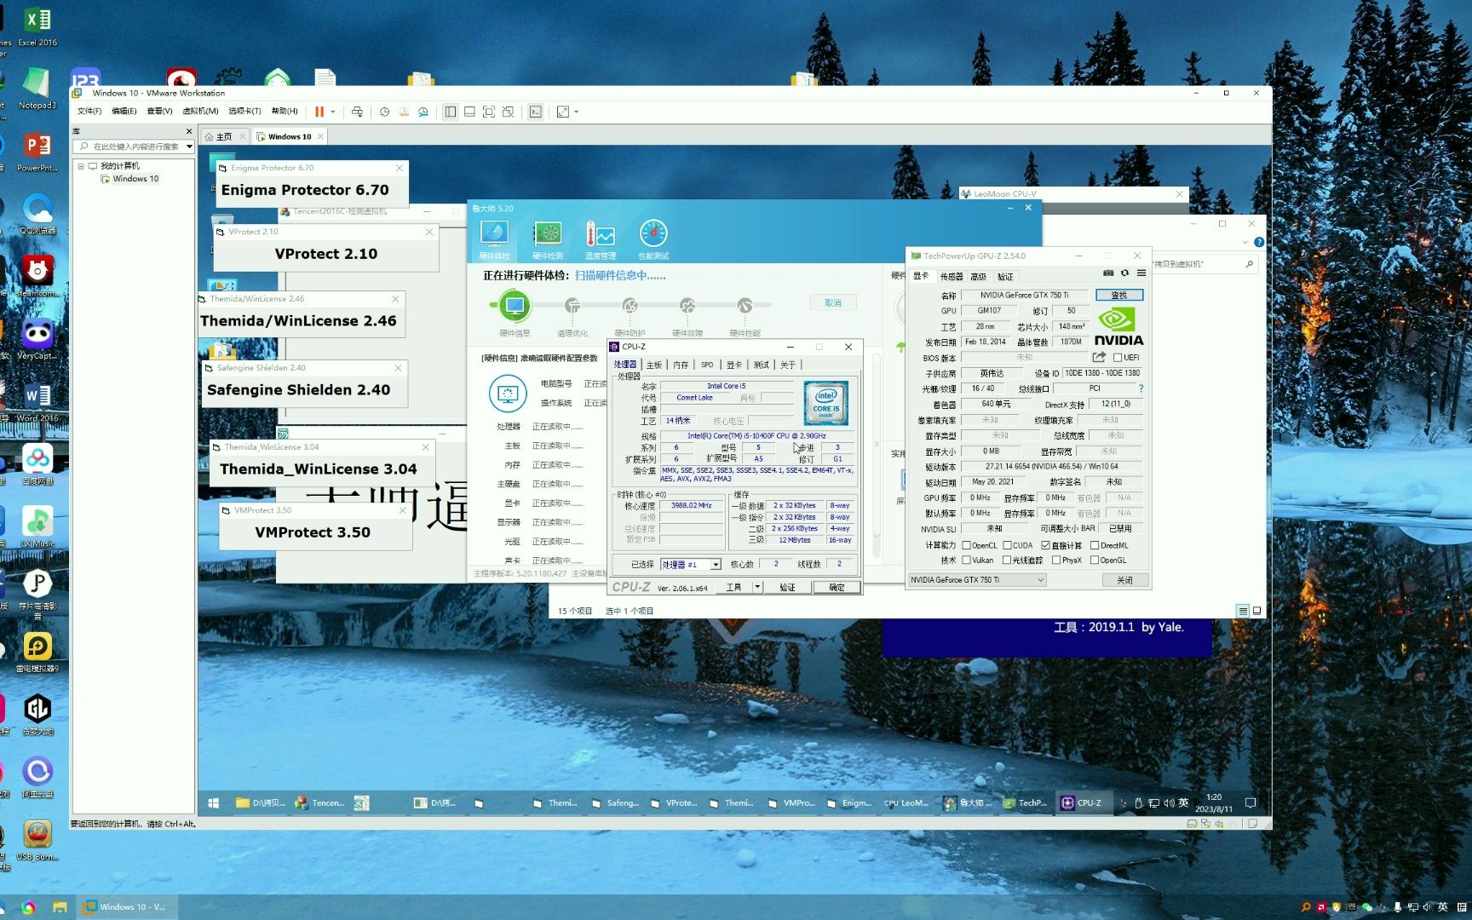Open the Windows Start button in the VM
Screen dimensions: 1472x920
(x=214, y=803)
